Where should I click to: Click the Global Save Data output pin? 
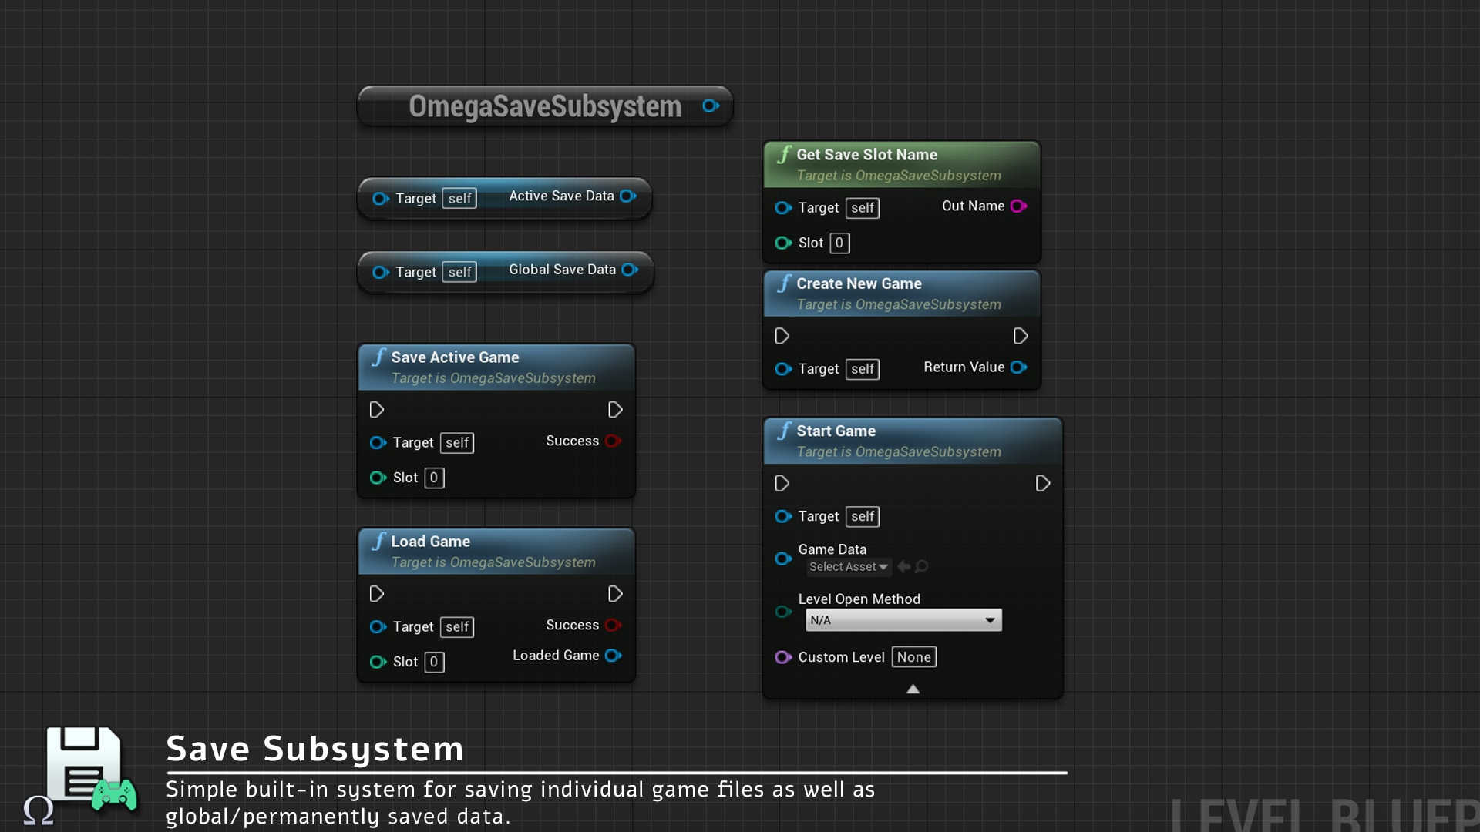[631, 270]
